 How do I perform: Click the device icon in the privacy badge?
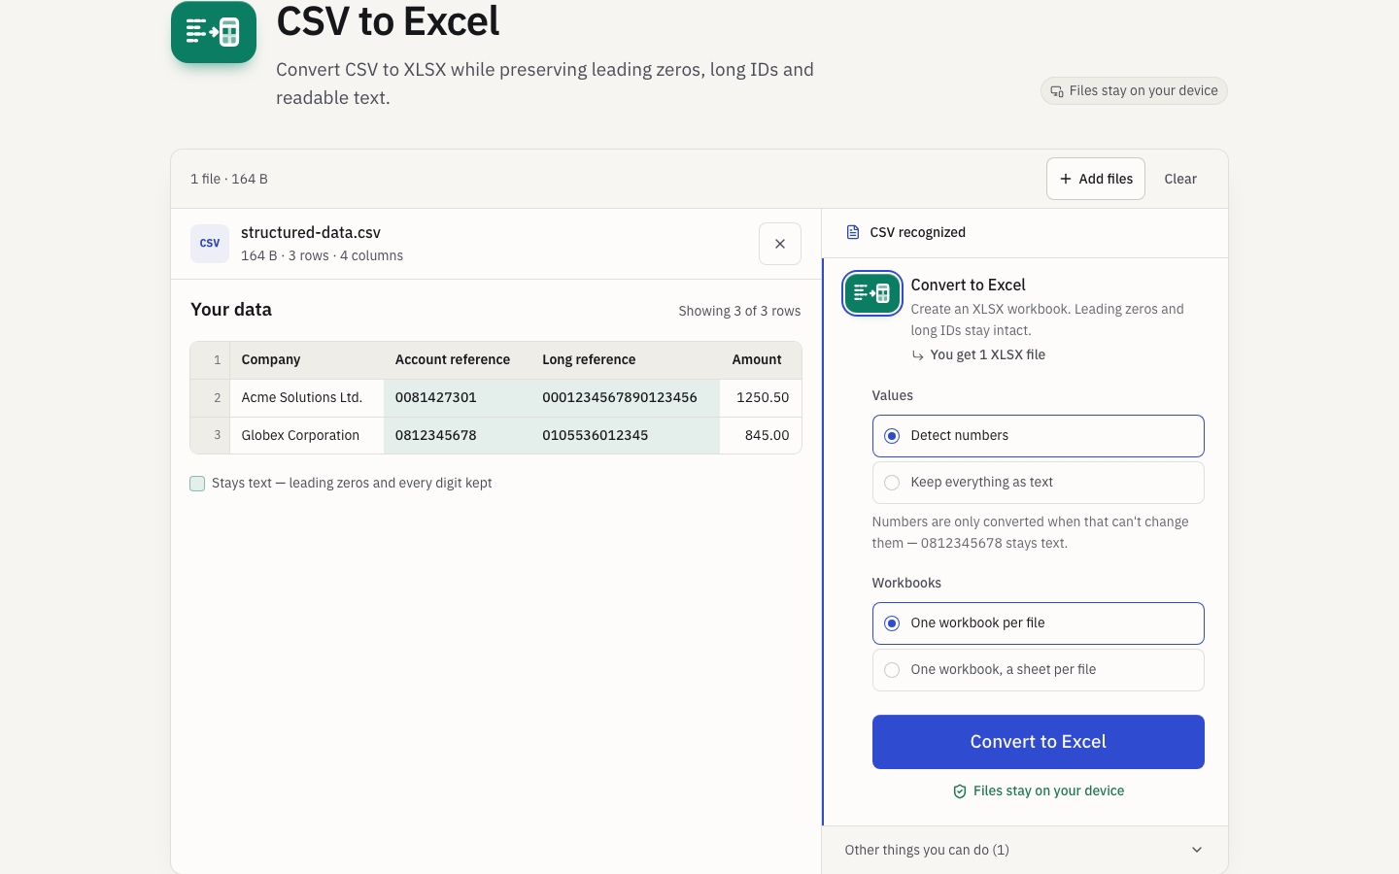tap(1057, 91)
